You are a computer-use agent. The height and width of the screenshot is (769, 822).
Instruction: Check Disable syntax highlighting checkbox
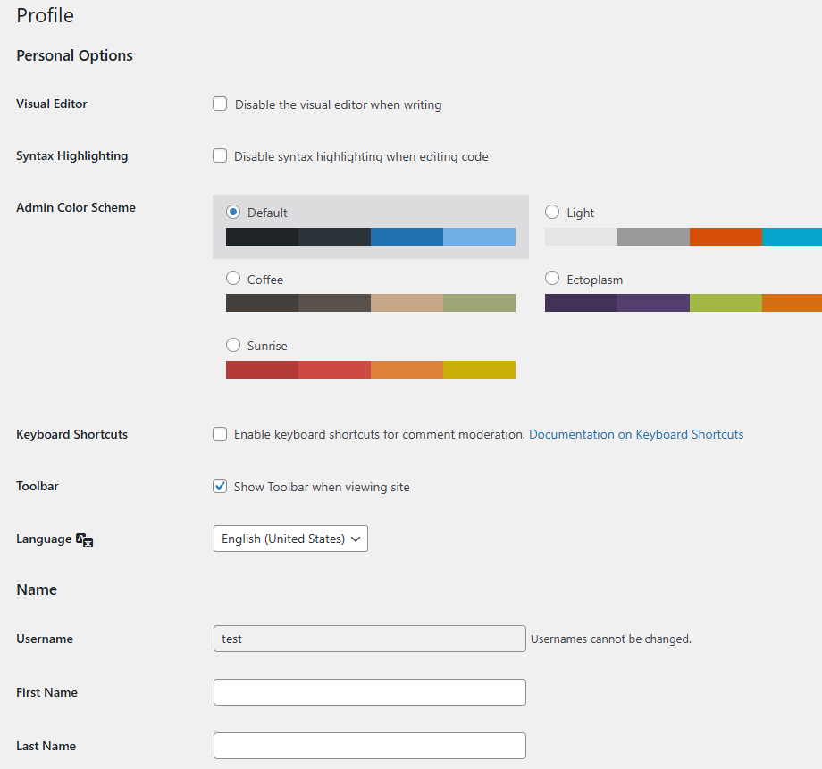[220, 156]
